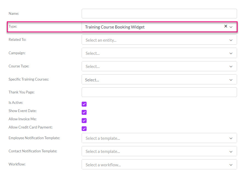The image size is (248, 174).
Task: Click the Campaign field chevron icon
Action: 231,53
